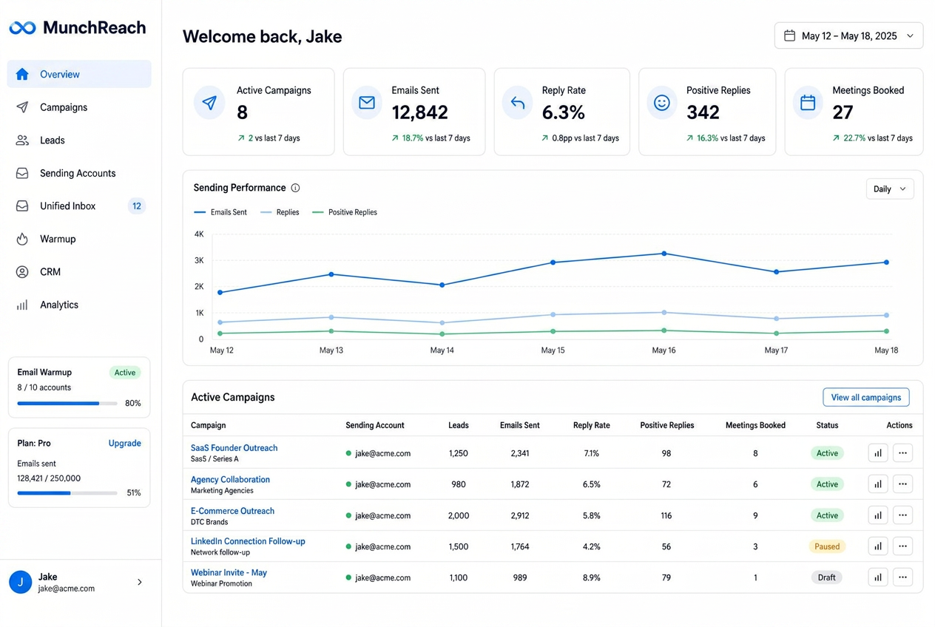Click the View all campaigns button
Screen dimensions: 935x627
tap(866, 397)
